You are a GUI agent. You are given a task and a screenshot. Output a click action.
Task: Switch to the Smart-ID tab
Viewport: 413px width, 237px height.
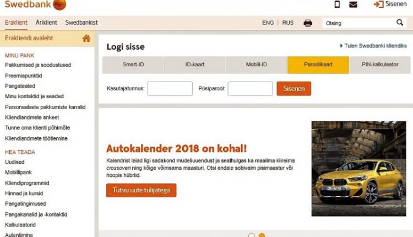(x=133, y=64)
